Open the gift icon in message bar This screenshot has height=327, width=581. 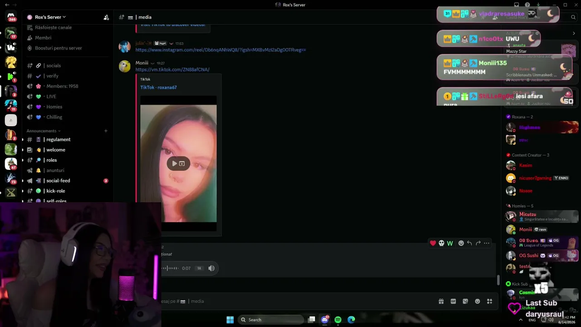pos(441,301)
